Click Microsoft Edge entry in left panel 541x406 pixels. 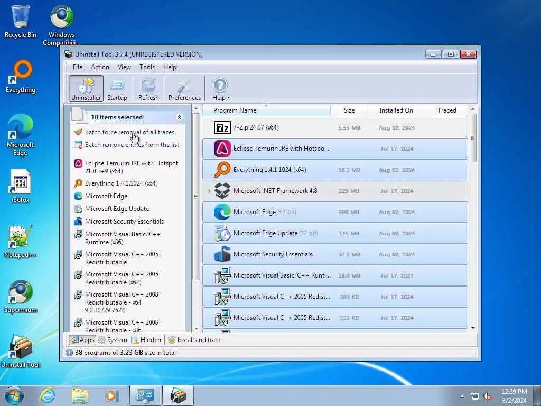(x=106, y=196)
